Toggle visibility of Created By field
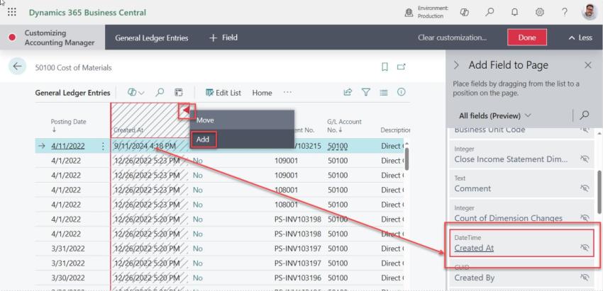The height and width of the screenshot is (291, 603). click(x=585, y=277)
